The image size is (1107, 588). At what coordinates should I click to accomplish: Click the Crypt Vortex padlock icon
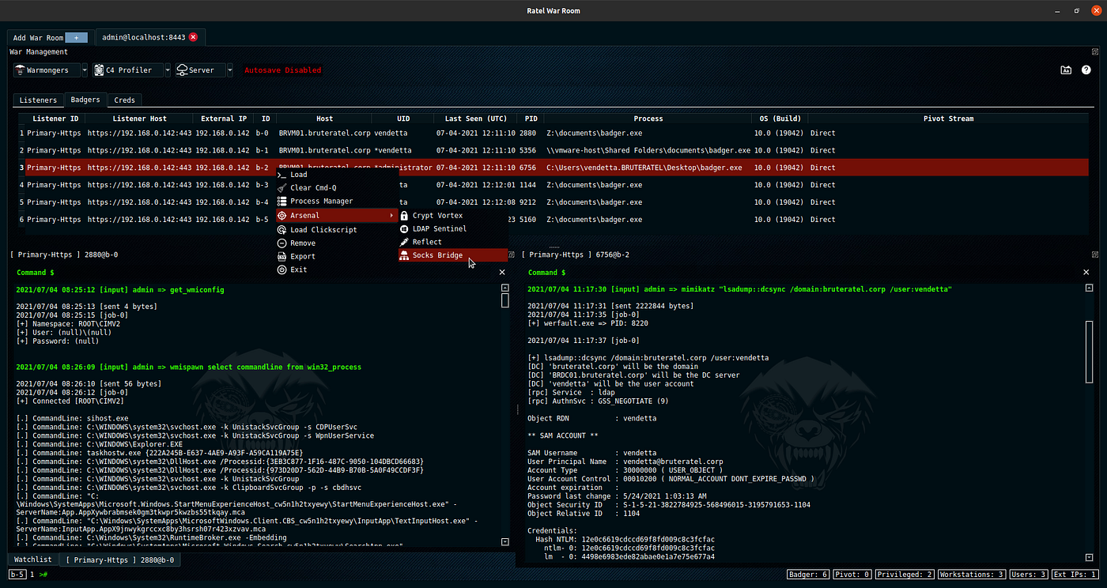point(404,216)
